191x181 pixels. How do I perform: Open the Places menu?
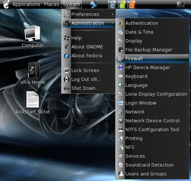pos(51,4)
